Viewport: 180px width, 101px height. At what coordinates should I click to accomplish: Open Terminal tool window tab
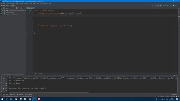coord(20,94)
